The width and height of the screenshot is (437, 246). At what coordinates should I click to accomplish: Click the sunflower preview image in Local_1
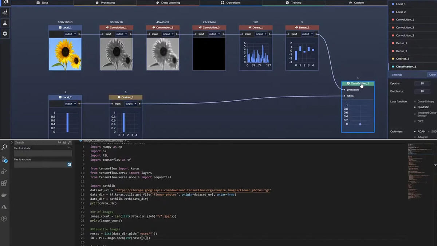coord(65,54)
